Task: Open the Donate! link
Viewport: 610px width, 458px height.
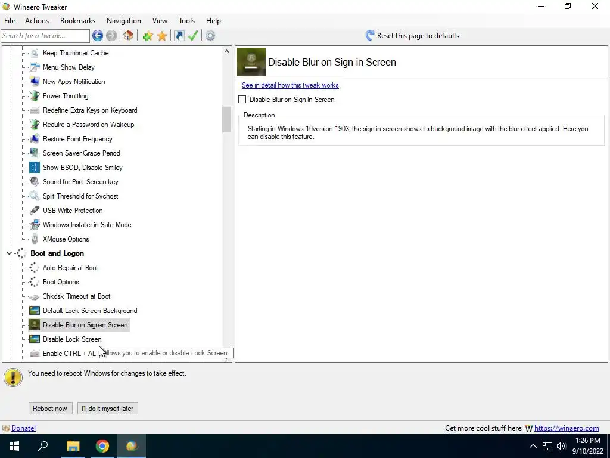Action: [23, 428]
